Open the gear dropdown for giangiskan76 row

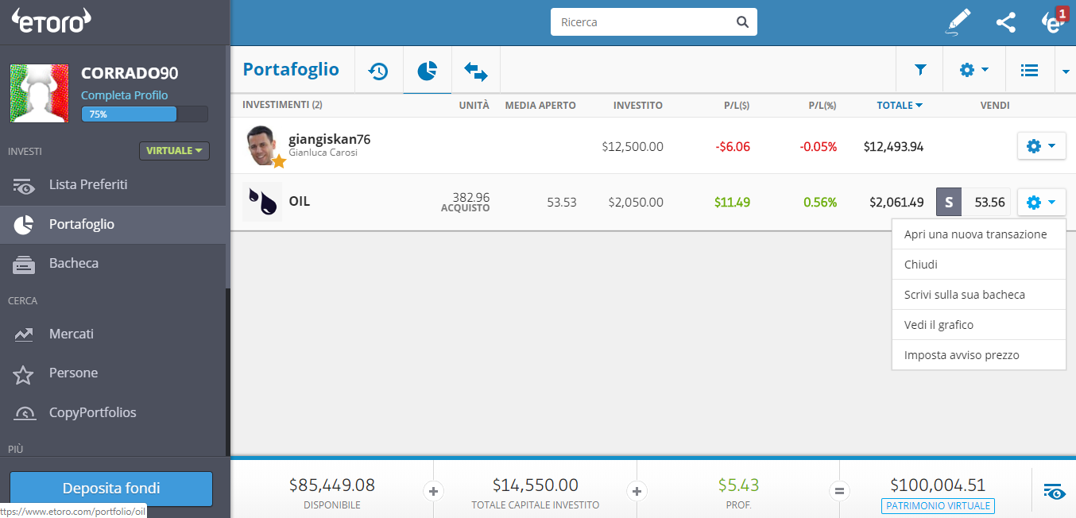(x=1041, y=146)
